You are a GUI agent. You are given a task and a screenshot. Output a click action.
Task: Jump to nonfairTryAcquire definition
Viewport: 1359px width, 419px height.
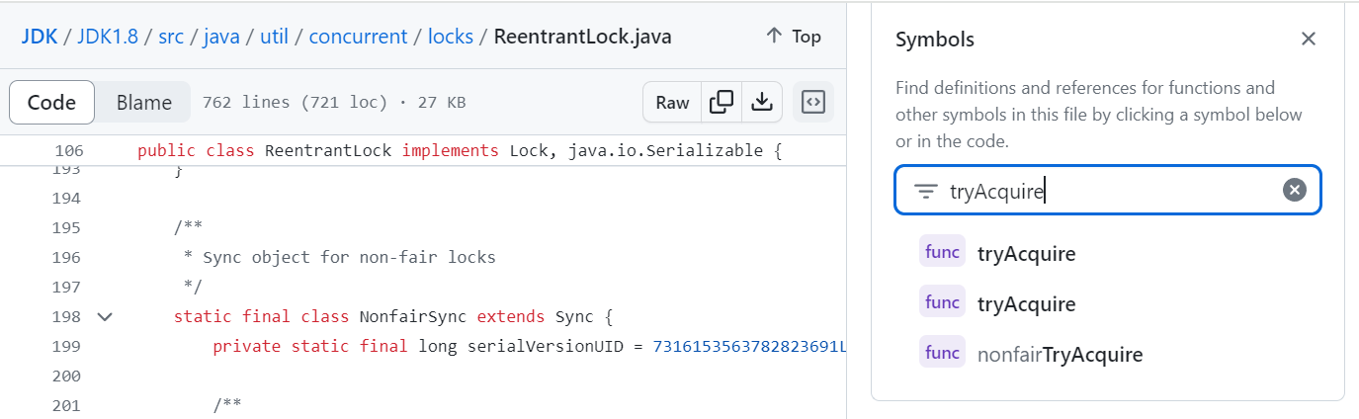[x=1060, y=354]
